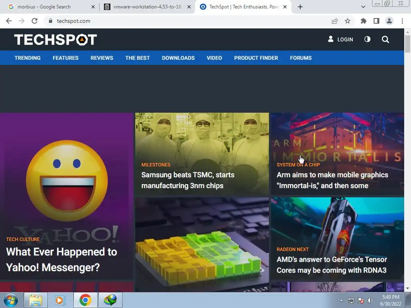Click the browser back arrow
The image size is (411, 308).
point(9,21)
